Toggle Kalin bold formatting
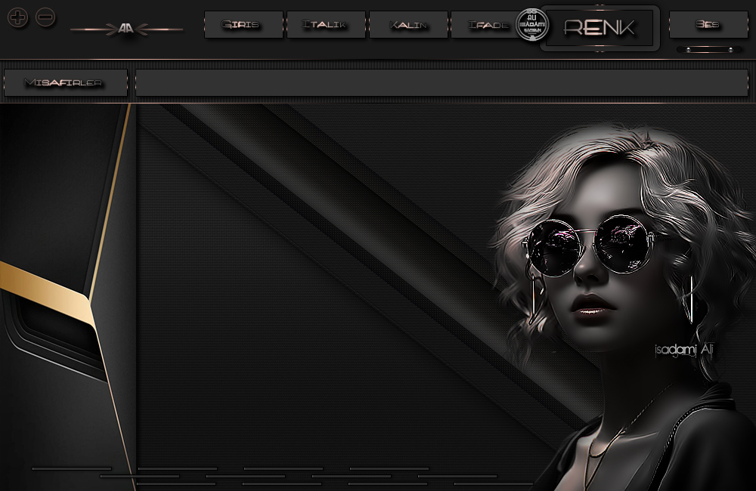This screenshot has width=756, height=491. (x=408, y=25)
